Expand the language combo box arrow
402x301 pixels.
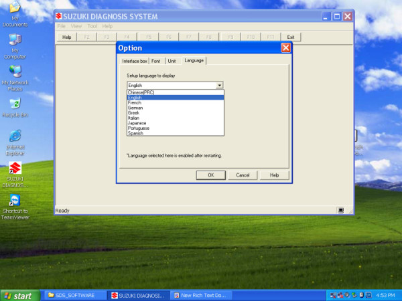pos(219,86)
